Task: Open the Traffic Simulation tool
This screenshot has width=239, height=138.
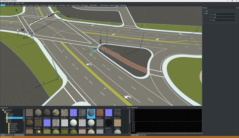Action: point(93,5)
